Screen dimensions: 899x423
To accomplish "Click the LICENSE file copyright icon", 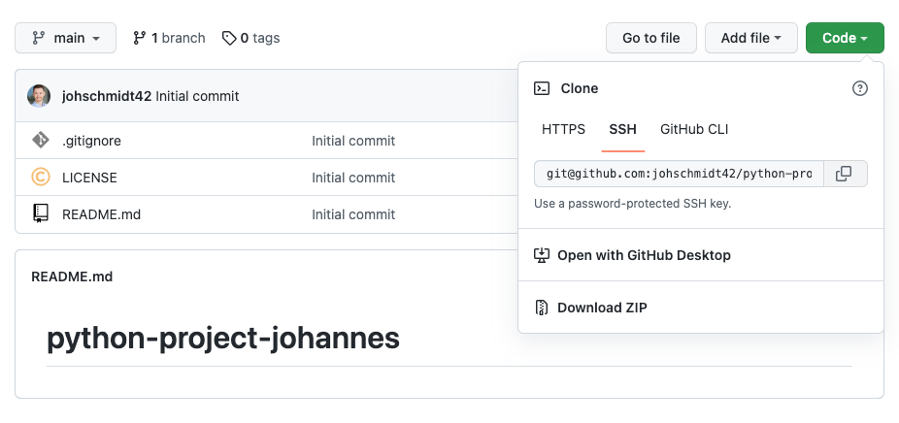I will (40, 178).
